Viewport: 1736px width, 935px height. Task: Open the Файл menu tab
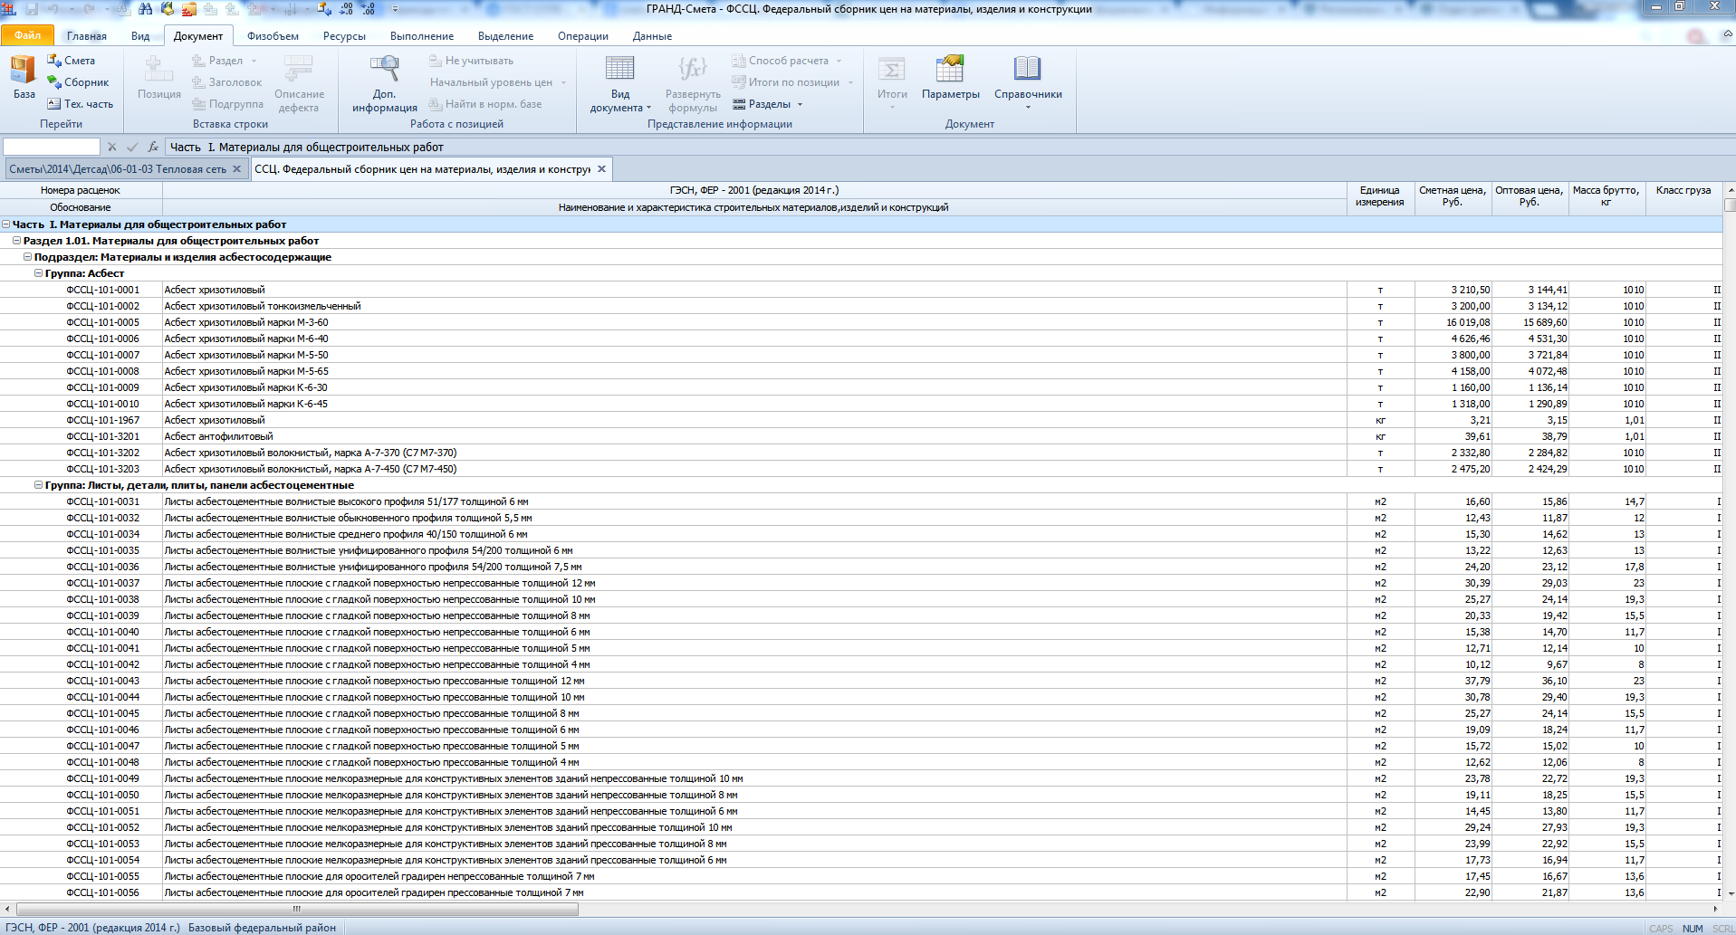pos(27,35)
